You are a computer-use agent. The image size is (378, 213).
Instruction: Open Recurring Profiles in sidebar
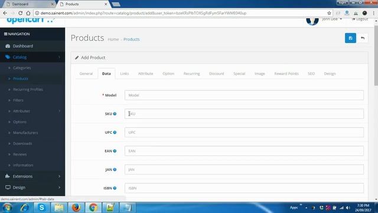pyautogui.click(x=28, y=89)
